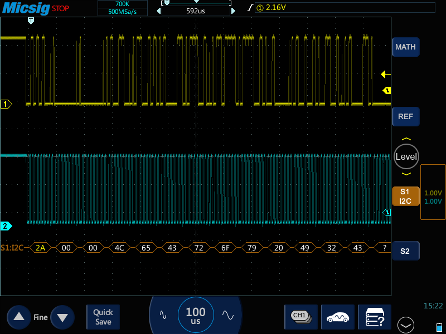The height and width of the screenshot is (334, 446).
Task: Open the trigger settings showing 2.16V
Action: (x=345, y=7)
